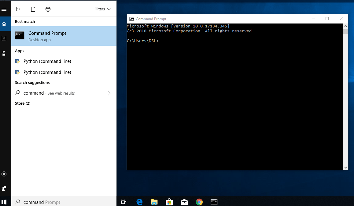Launch first Python (command line) result
Image resolution: width=354 pixels, height=206 pixels.
pos(64,61)
